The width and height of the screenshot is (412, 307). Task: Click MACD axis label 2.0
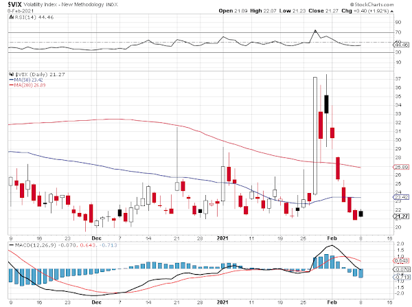(x=400, y=243)
